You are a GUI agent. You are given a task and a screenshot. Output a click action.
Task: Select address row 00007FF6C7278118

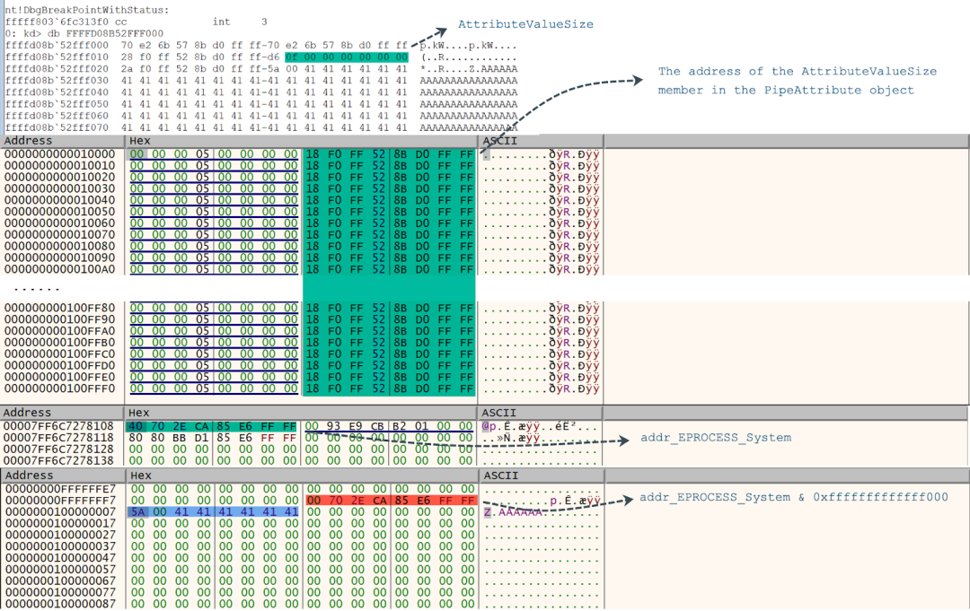click(59, 438)
